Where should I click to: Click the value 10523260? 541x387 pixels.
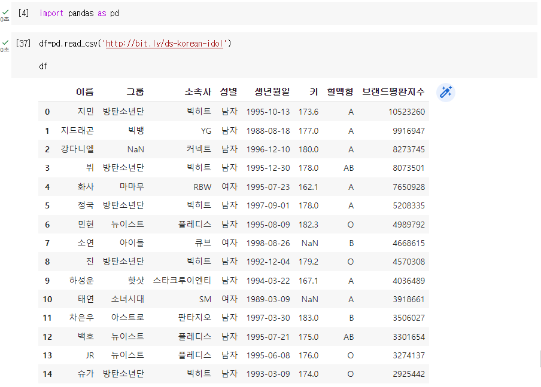(x=406, y=112)
